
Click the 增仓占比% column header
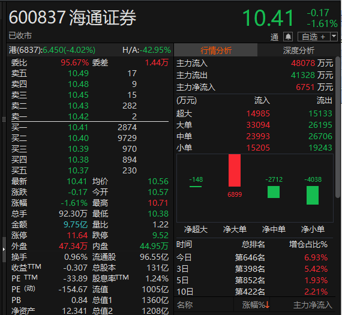coord(308,244)
